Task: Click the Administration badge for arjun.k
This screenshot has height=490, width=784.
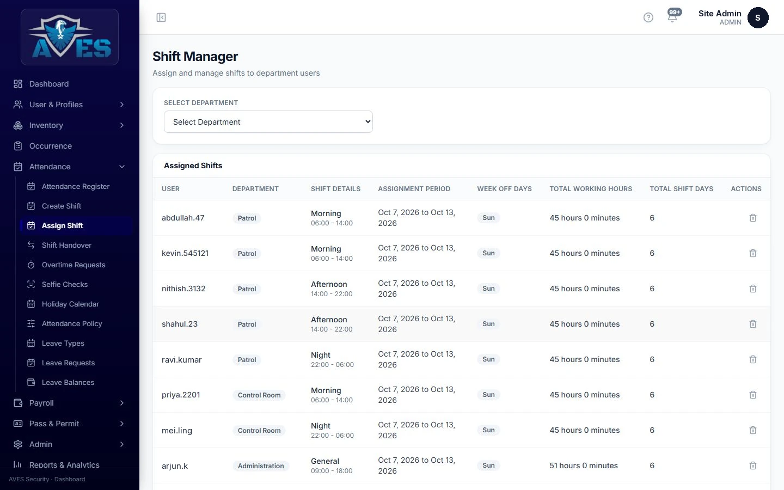Action: point(261,466)
